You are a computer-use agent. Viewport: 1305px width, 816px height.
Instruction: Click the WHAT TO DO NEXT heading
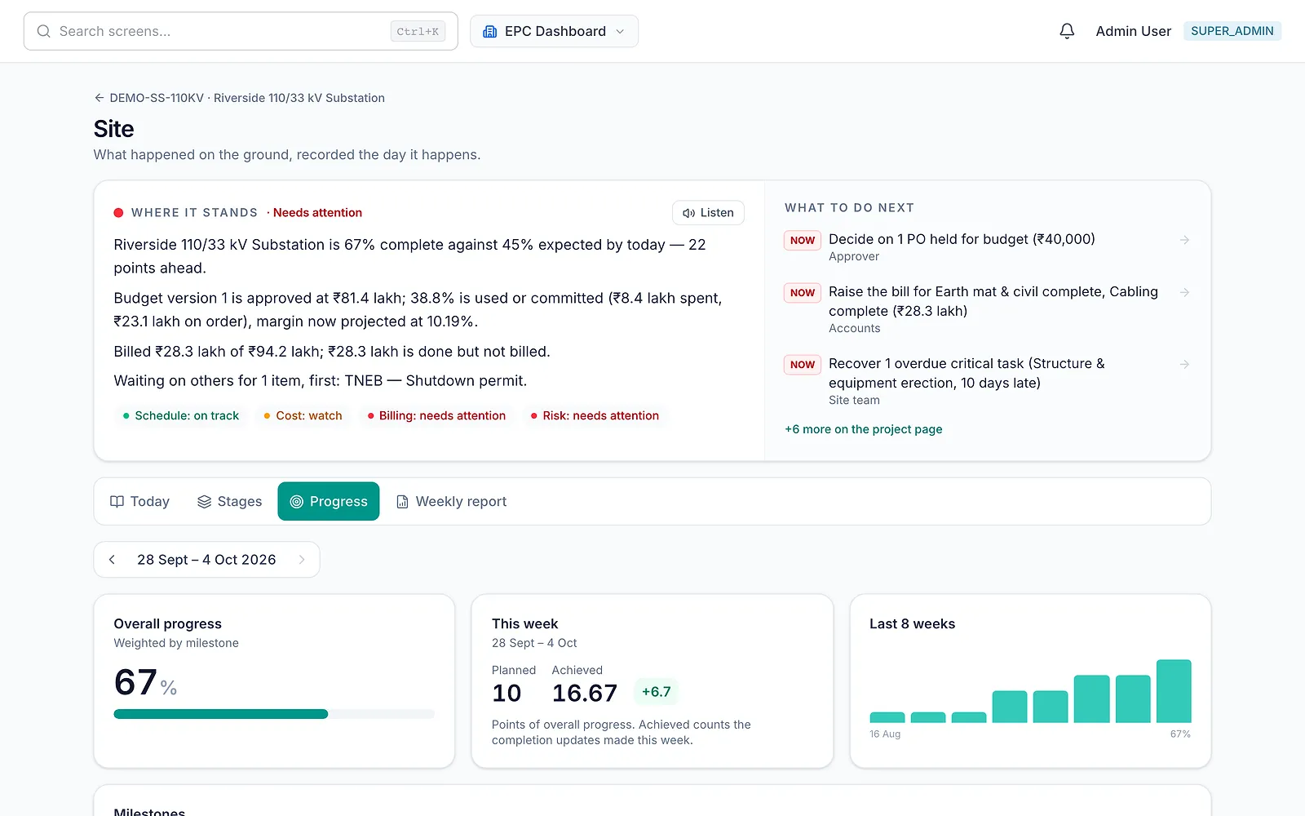(x=849, y=208)
